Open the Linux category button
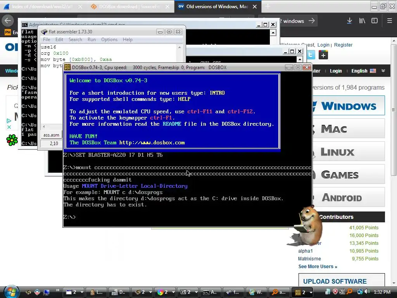The width and height of the screenshot is (397, 298). (349, 152)
